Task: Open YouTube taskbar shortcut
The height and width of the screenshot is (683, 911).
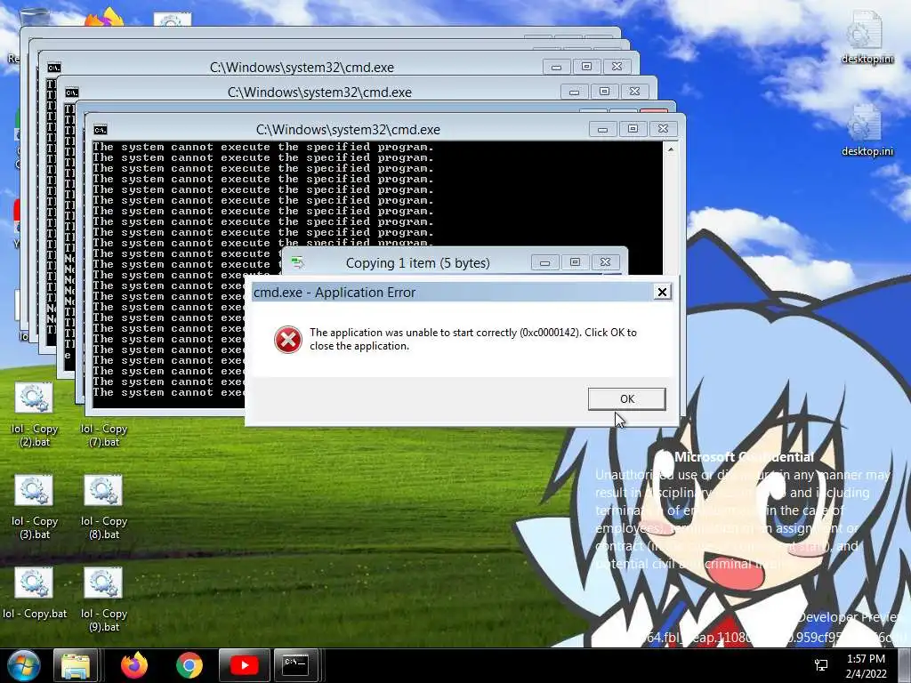Action: pyautogui.click(x=244, y=665)
